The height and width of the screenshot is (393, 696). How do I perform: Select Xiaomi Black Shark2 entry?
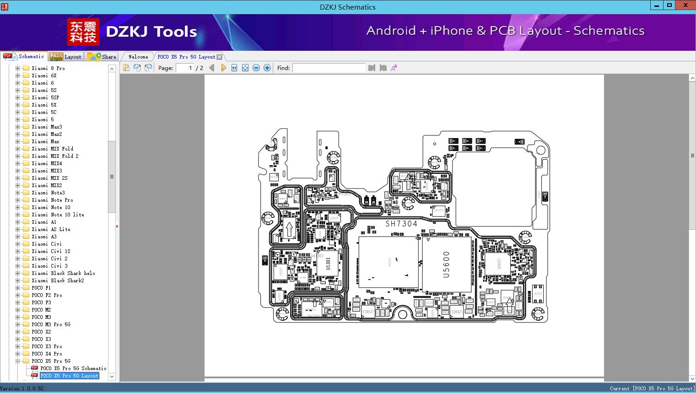[58, 280]
